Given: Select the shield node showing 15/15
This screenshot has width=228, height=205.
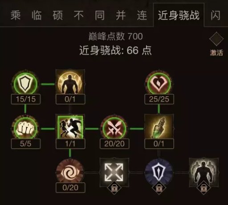Looking at the screenshot, I should 25,84.
